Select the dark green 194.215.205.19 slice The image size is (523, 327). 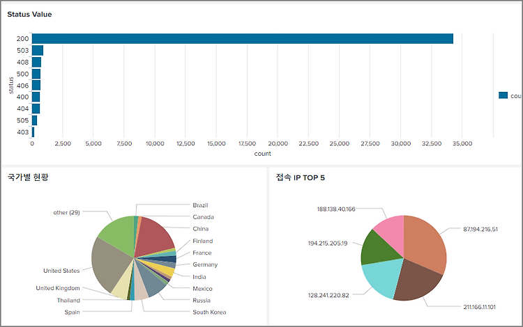[379, 250]
